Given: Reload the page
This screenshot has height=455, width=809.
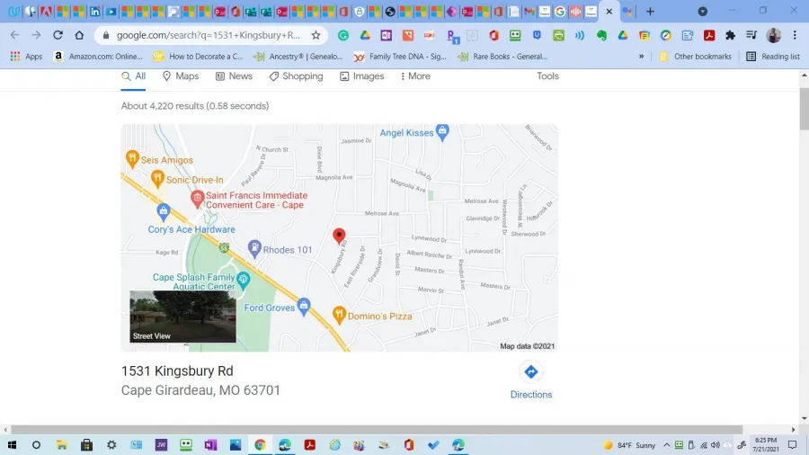Looking at the screenshot, I should pyautogui.click(x=58, y=35).
